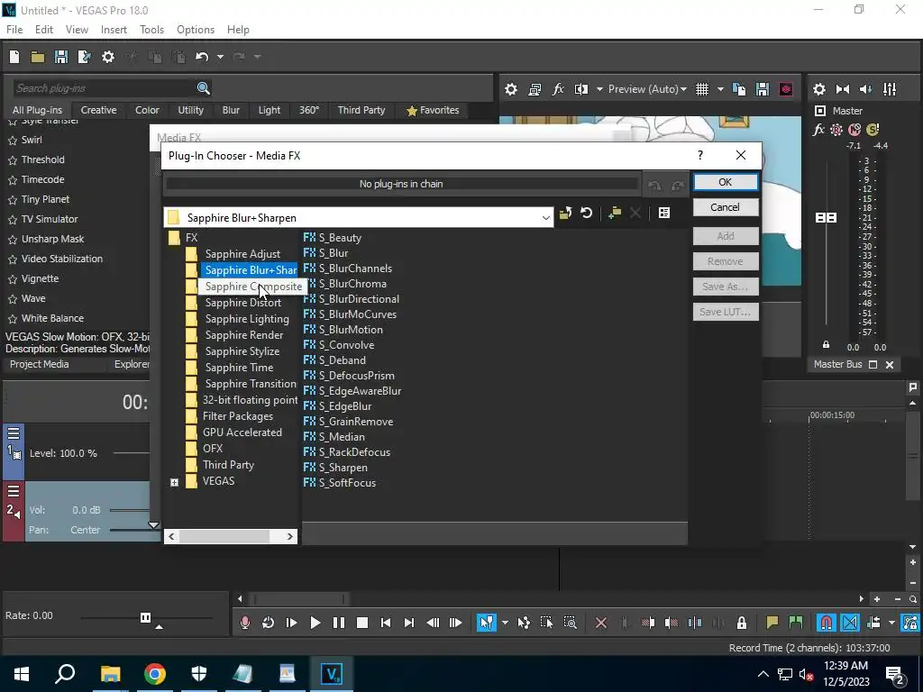Open undo history dropdown arrow

(x=220, y=57)
